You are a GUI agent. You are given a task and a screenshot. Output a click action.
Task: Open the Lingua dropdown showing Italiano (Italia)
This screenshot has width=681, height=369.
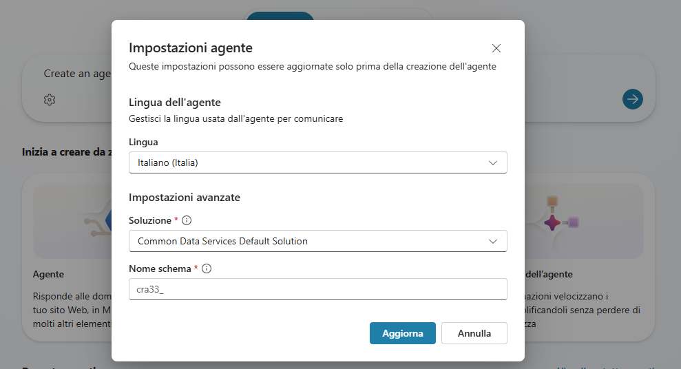317,162
